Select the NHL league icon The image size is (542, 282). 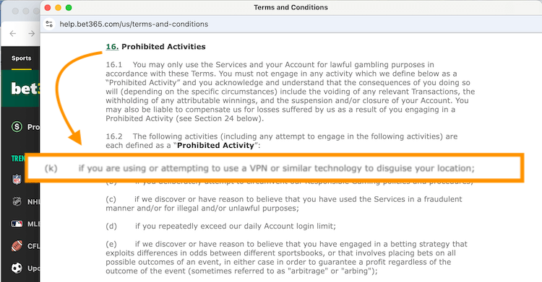coord(17,201)
